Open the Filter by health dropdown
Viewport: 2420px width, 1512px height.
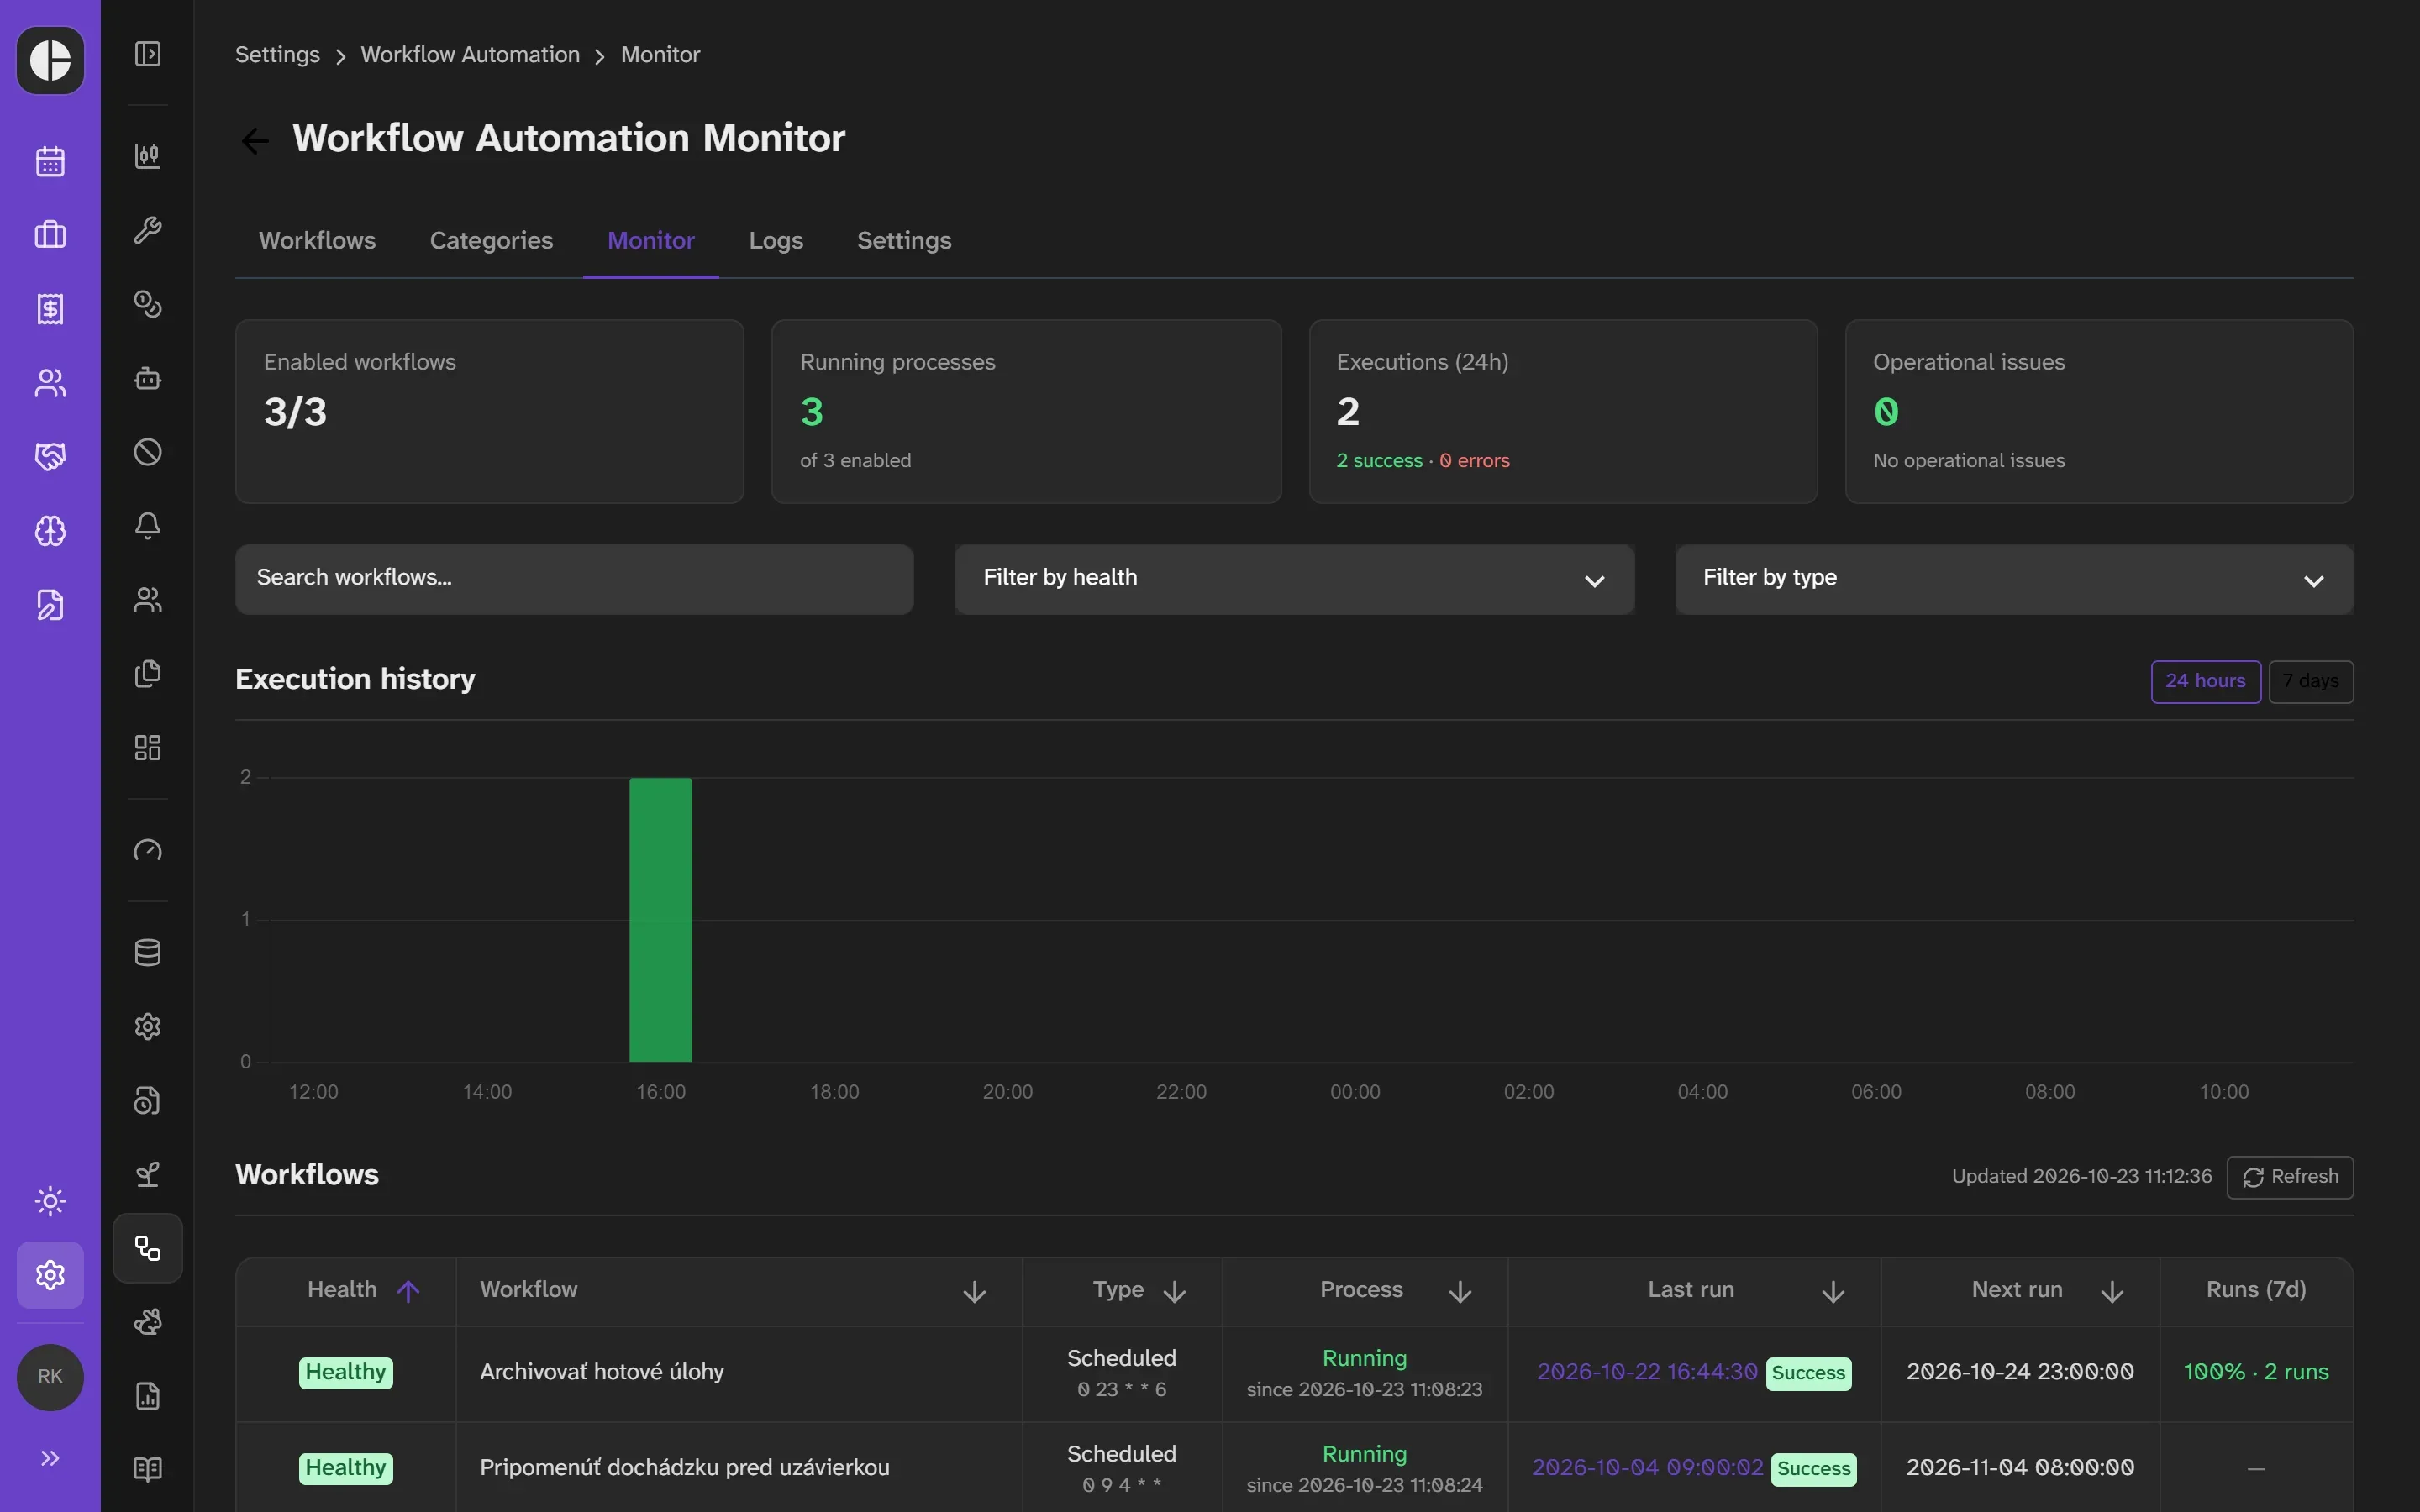tap(1294, 579)
